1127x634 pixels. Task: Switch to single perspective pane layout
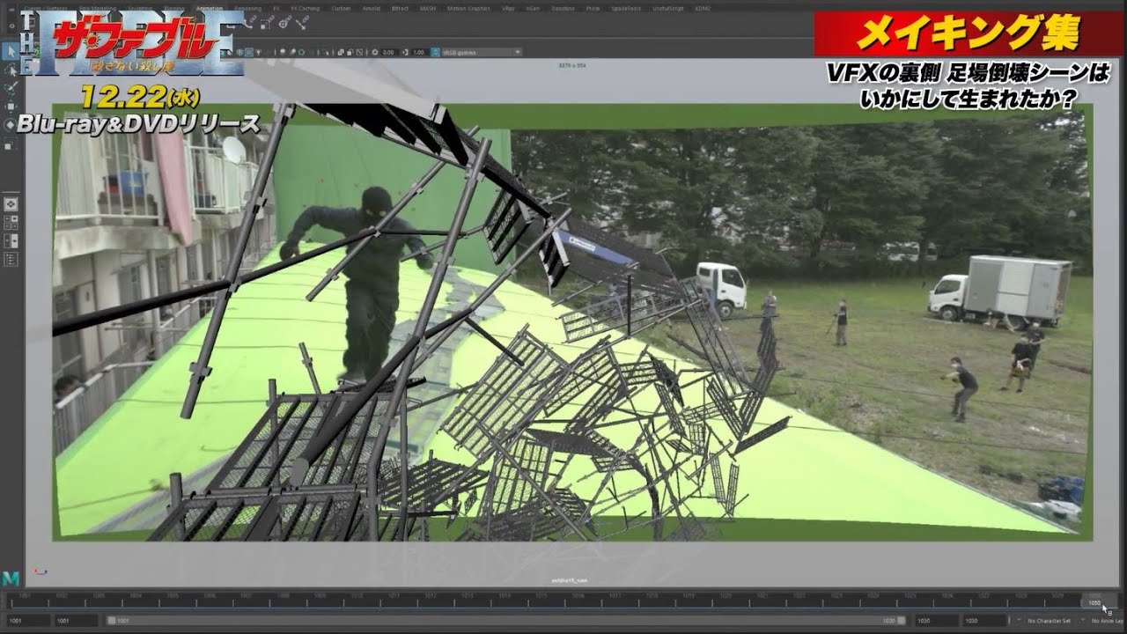pyautogui.click(x=11, y=203)
